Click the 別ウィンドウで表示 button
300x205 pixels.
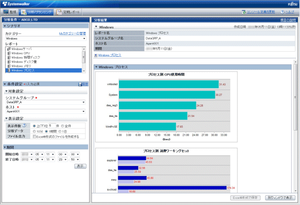pyautogui.click(x=280, y=198)
